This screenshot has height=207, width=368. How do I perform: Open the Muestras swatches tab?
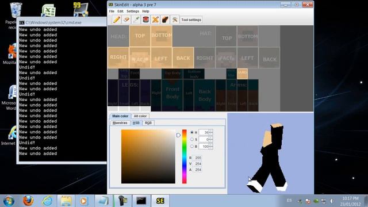pyautogui.click(x=120, y=122)
